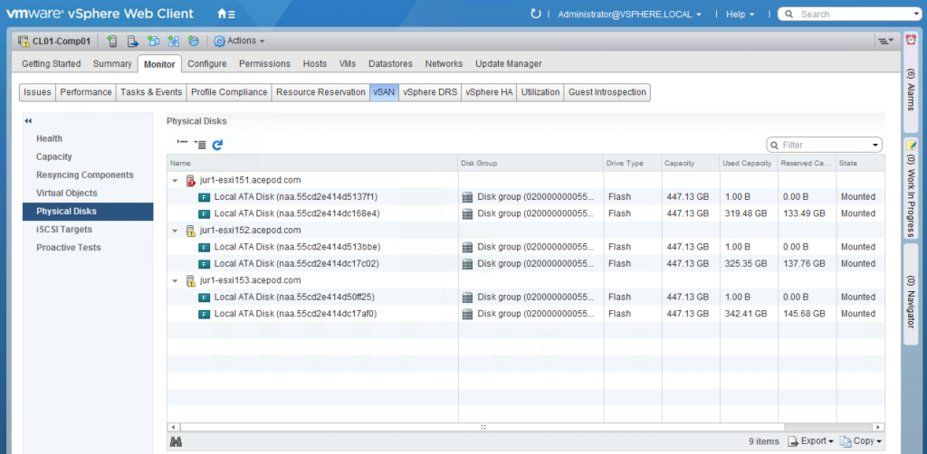The image size is (927, 454).
Task: Switch to the Summary tab
Action: point(112,64)
